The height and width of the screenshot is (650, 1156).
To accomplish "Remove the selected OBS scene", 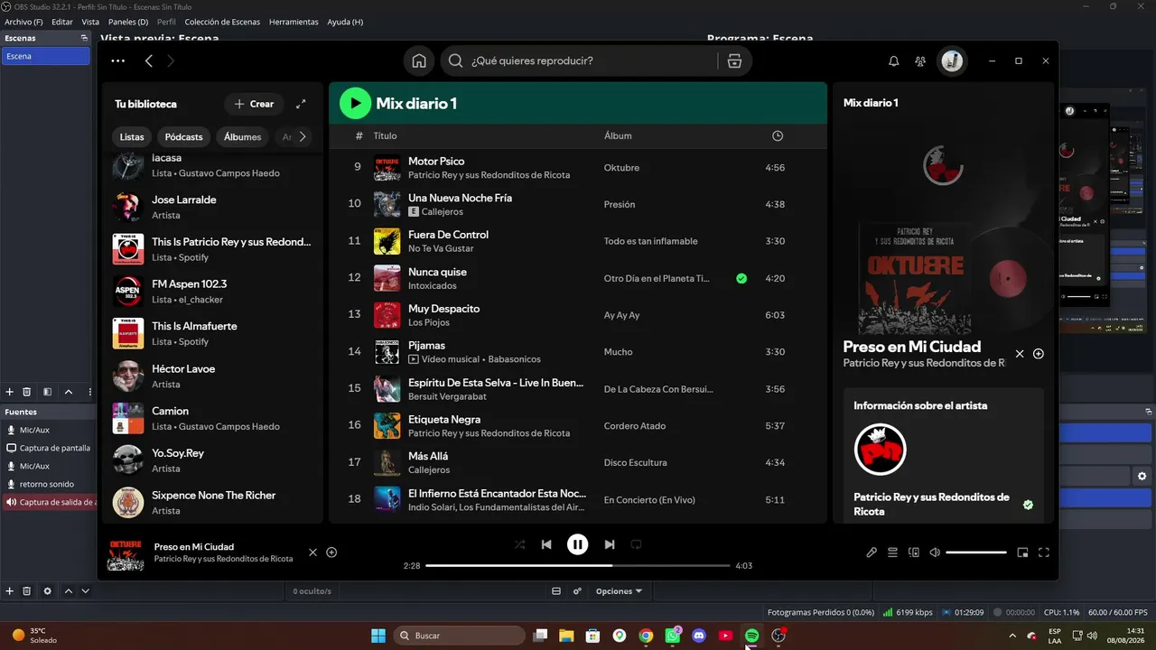I will (27, 392).
